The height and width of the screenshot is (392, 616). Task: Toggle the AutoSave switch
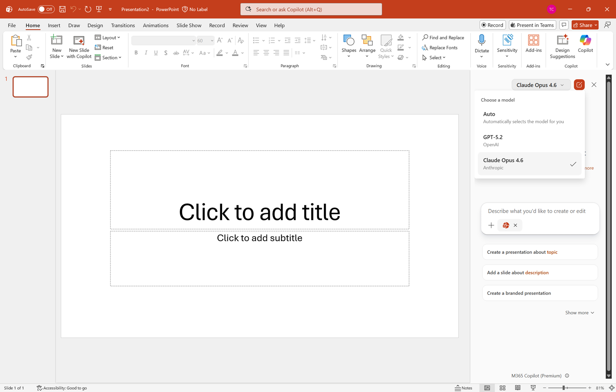(46, 9)
